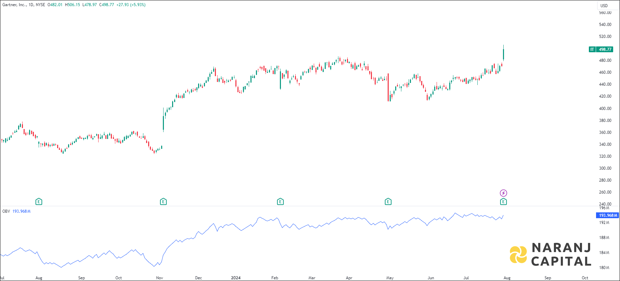
Task: Click the Apr label on time axis
Action: point(349,278)
